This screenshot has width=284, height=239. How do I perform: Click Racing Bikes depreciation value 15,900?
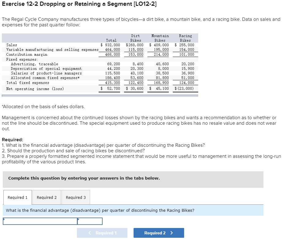(187, 69)
